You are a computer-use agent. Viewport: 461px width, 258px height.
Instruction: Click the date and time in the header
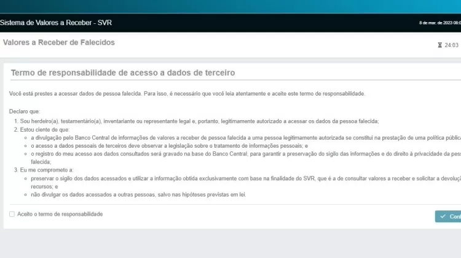[439, 23]
